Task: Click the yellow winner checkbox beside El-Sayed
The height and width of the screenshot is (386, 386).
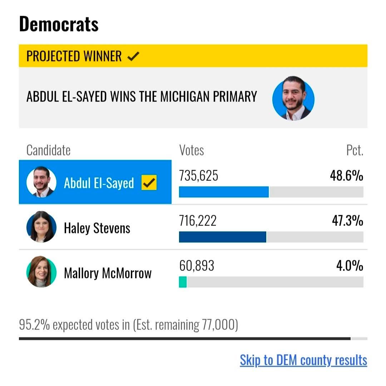Action: (149, 183)
